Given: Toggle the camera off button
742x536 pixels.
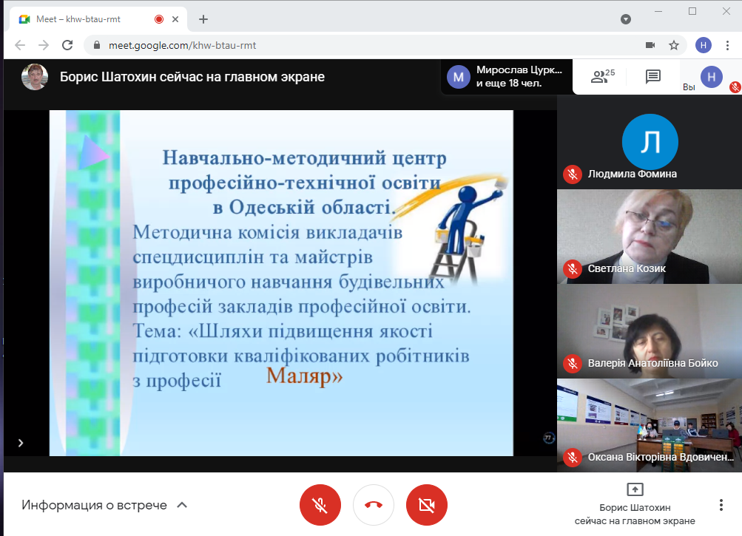Looking at the screenshot, I should tap(427, 505).
